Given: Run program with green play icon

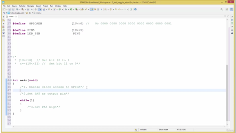Looking at the screenshot, I should [71, 9].
